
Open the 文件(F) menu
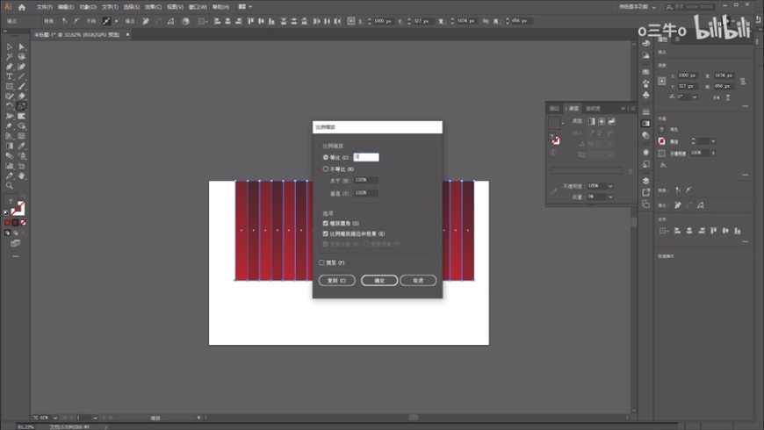tap(44, 7)
